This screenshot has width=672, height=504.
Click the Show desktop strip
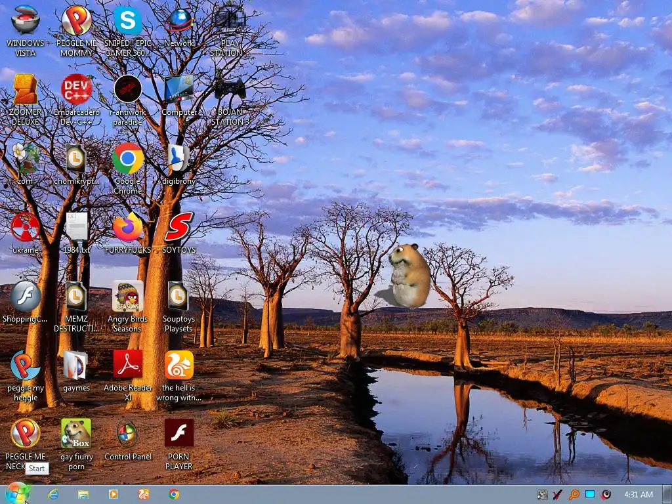coord(667,495)
